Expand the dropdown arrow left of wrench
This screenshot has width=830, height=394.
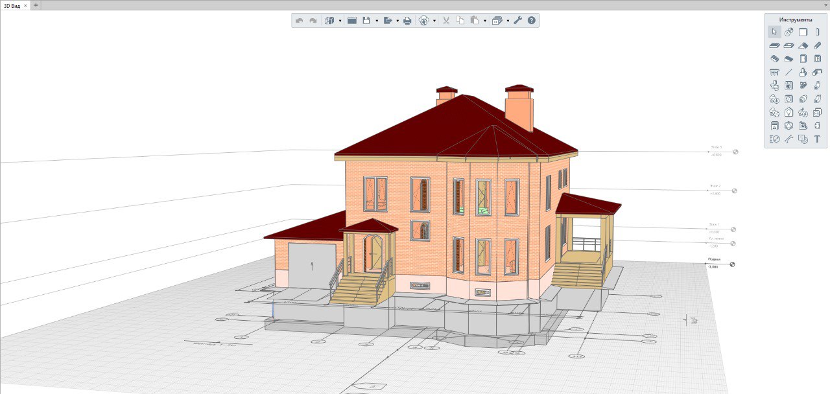[508, 21]
